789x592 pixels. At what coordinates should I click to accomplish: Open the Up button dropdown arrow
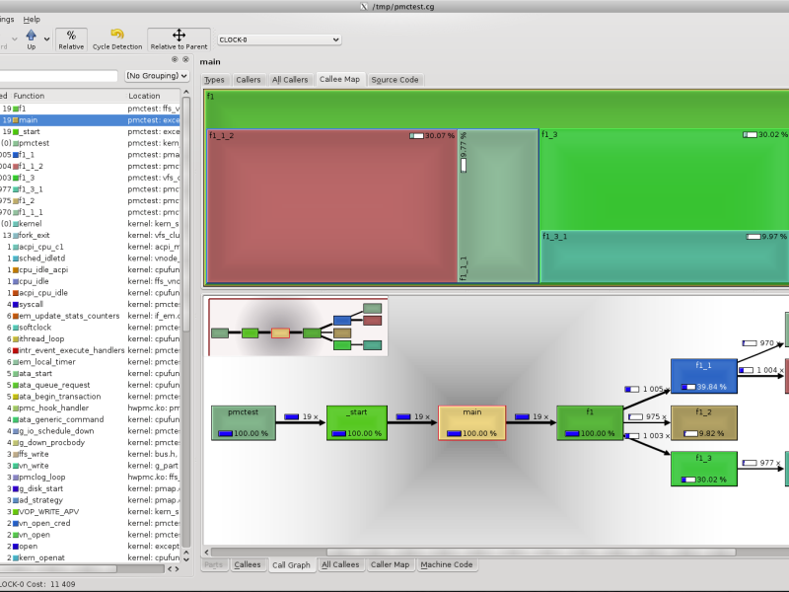point(46,39)
